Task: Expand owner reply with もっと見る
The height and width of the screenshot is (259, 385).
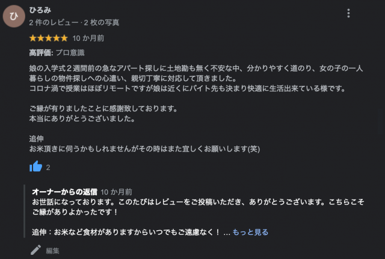Action: click(250, 232)
